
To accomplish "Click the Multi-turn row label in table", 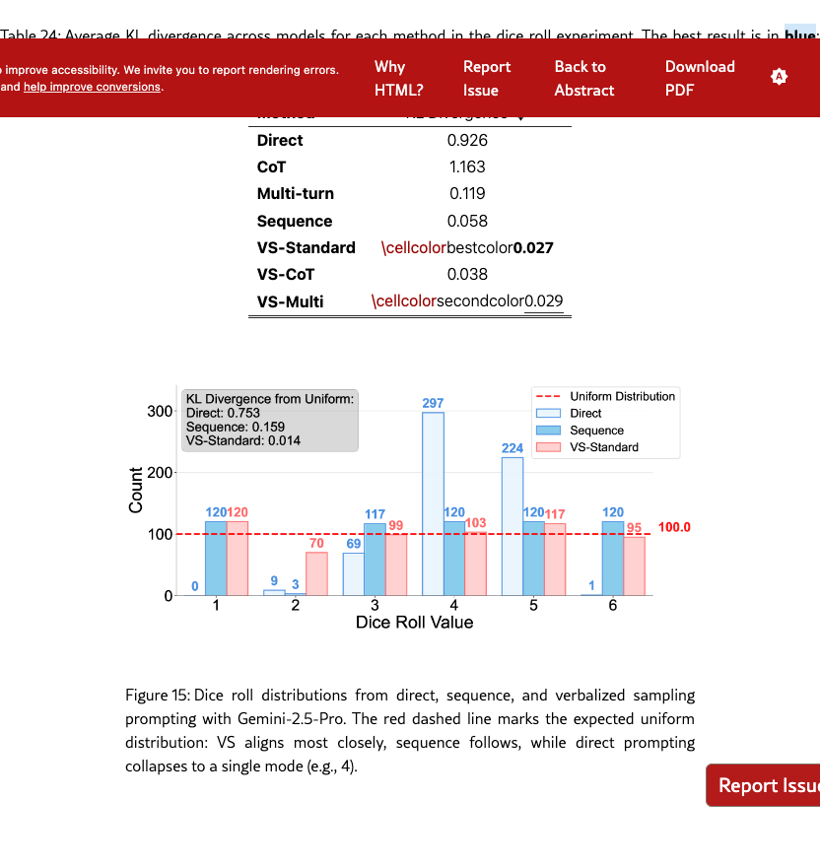I will point(295,194).
